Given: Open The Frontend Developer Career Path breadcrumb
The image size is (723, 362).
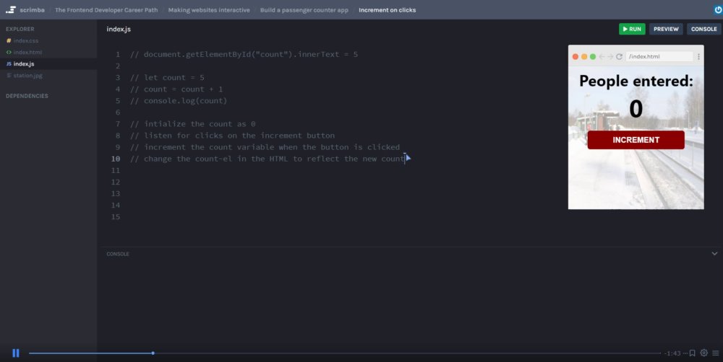Looking at the screenshot, I should [106, 9].
